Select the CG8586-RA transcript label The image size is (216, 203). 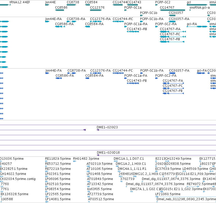(64, 24)
